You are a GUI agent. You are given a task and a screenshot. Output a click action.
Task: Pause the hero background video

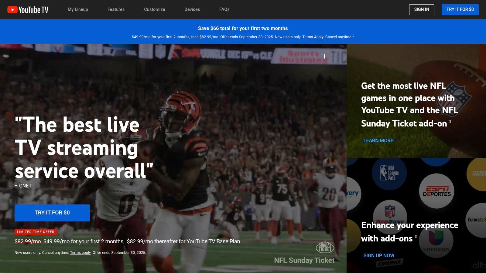[x=323, y=56]
